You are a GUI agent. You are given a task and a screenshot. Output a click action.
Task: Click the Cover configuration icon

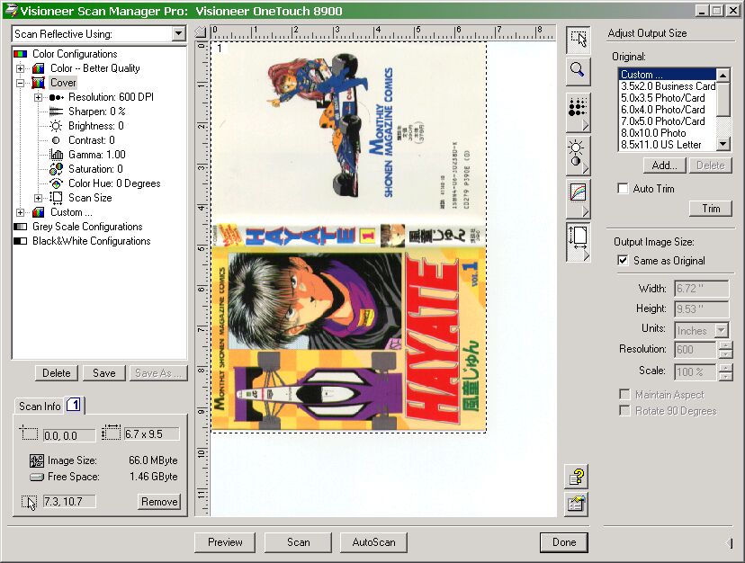(x=39, y=83)
